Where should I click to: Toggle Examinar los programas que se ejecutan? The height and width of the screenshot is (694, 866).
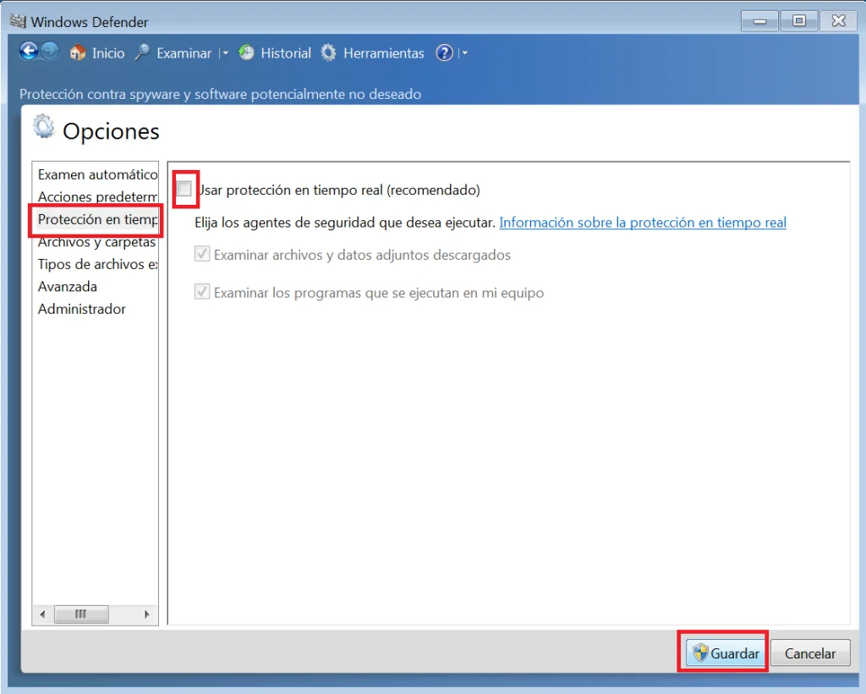pyautogui.click(x=202, y=292)
